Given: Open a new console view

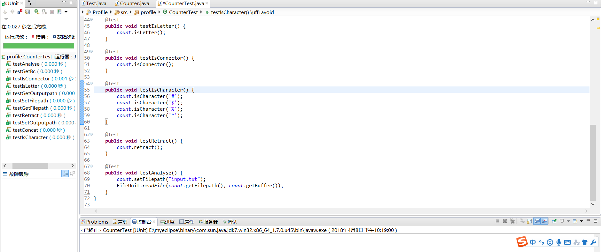Looking at the screenshot, I should [575, 221].
